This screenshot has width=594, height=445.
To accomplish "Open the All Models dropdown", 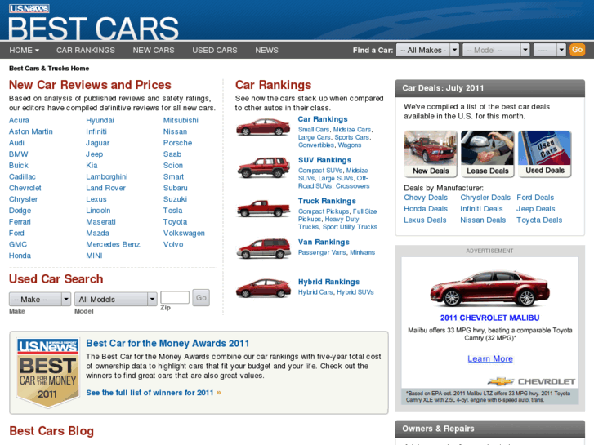I will [115, 299].
